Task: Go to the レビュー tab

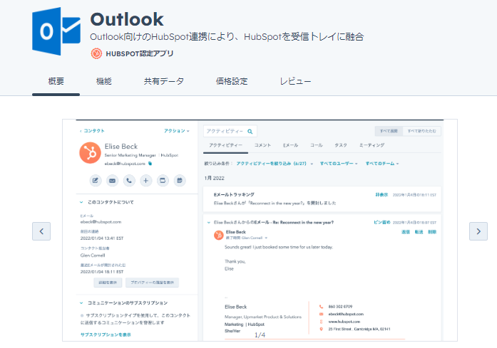Action: tap(295, 81)
